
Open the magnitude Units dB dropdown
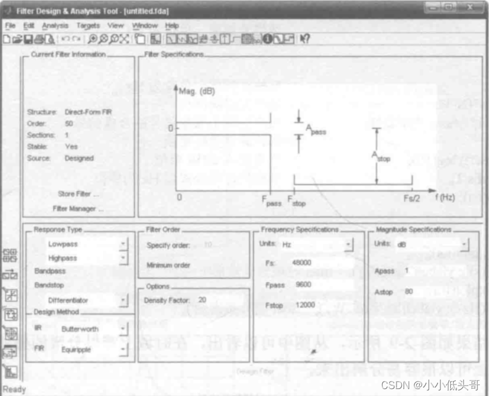coord(464,244)
